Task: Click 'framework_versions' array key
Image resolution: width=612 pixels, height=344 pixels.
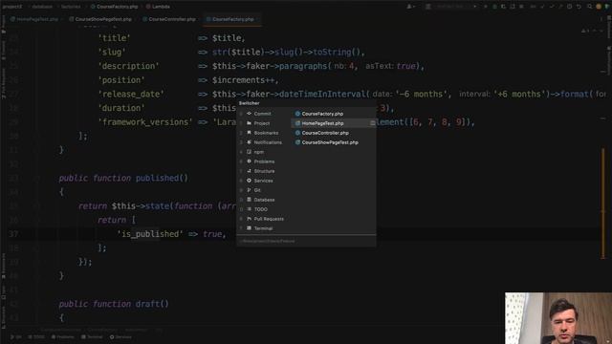Action: pyautogui.click(x=145, y=122)
